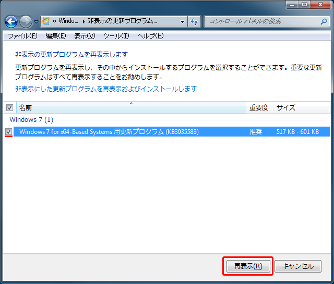Sort by the 重要度 column header
Image resolution: width=334 pixels, height=284 pixels.
point(259,107)
